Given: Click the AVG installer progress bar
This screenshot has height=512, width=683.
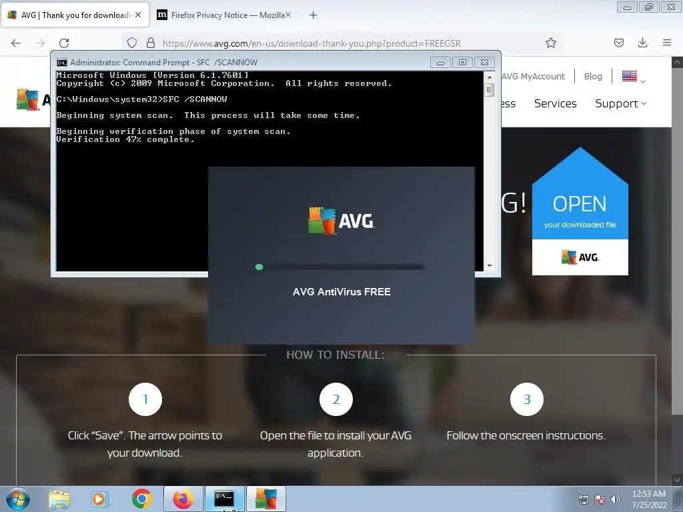Looking at the screenshot, I should click(339, 267).
